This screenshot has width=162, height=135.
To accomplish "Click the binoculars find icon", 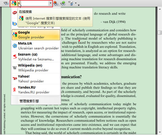I will tap(6, 3).
